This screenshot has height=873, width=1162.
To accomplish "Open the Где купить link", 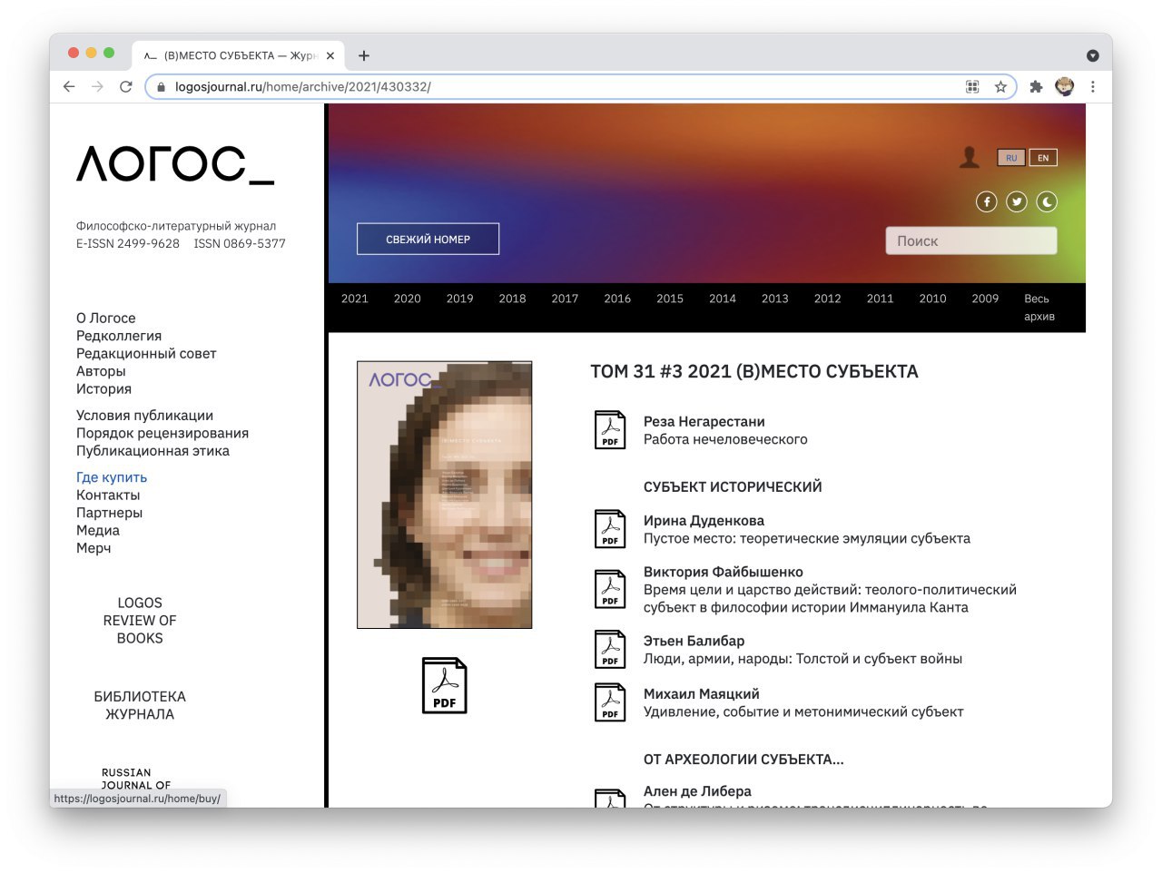I will 112,477.
